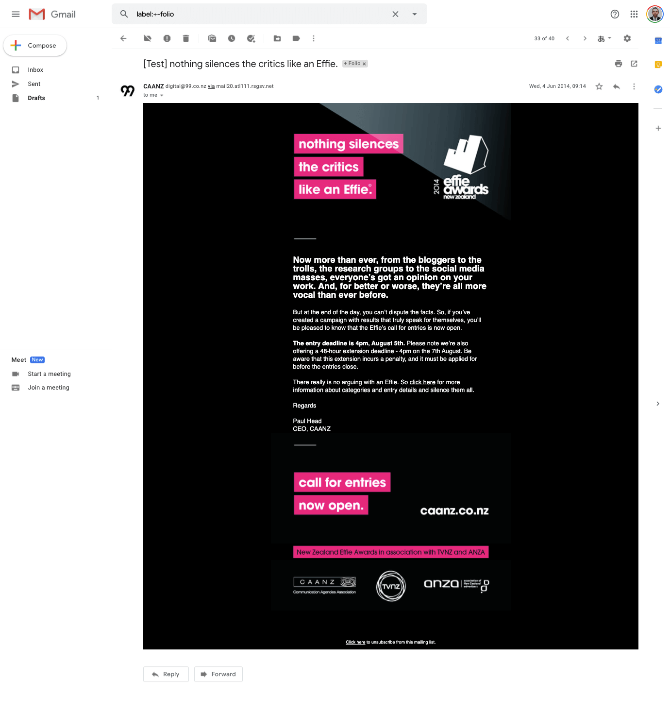Click the Compose button

[x=35, y=45]
